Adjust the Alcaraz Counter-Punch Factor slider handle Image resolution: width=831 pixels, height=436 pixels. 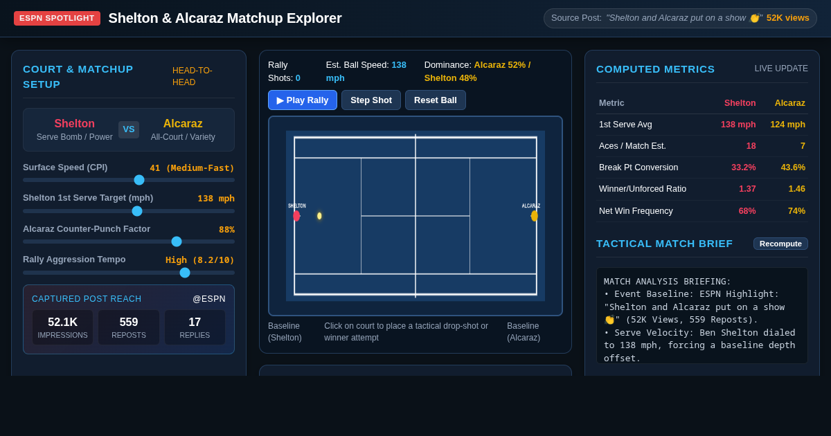(x=177, y=242)
